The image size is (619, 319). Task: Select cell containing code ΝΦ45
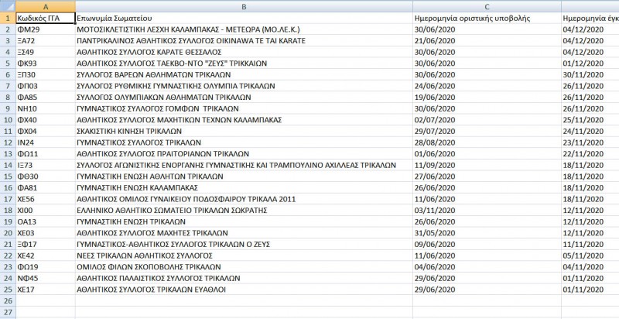point(43,278)
